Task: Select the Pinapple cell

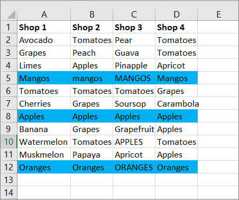Action: click(x=134, y=65)
